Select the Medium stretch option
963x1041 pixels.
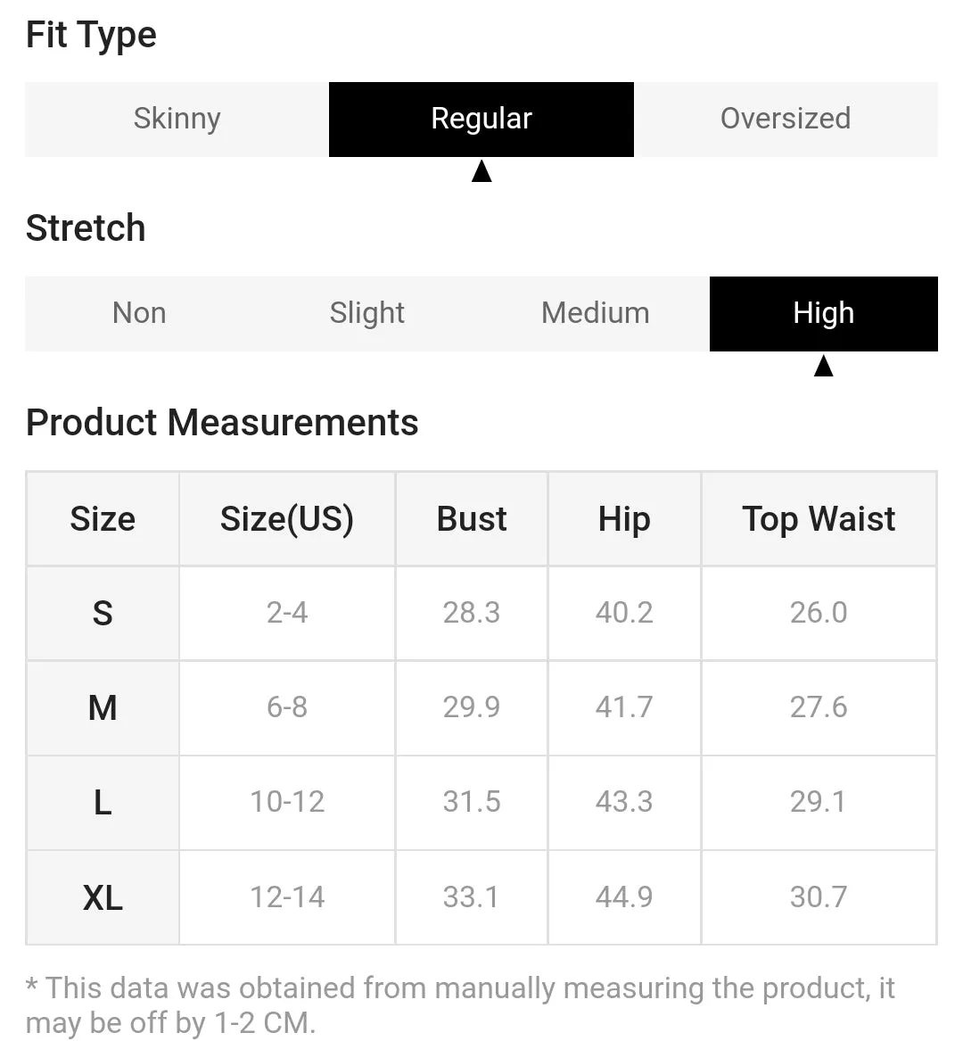click(596, 313)
